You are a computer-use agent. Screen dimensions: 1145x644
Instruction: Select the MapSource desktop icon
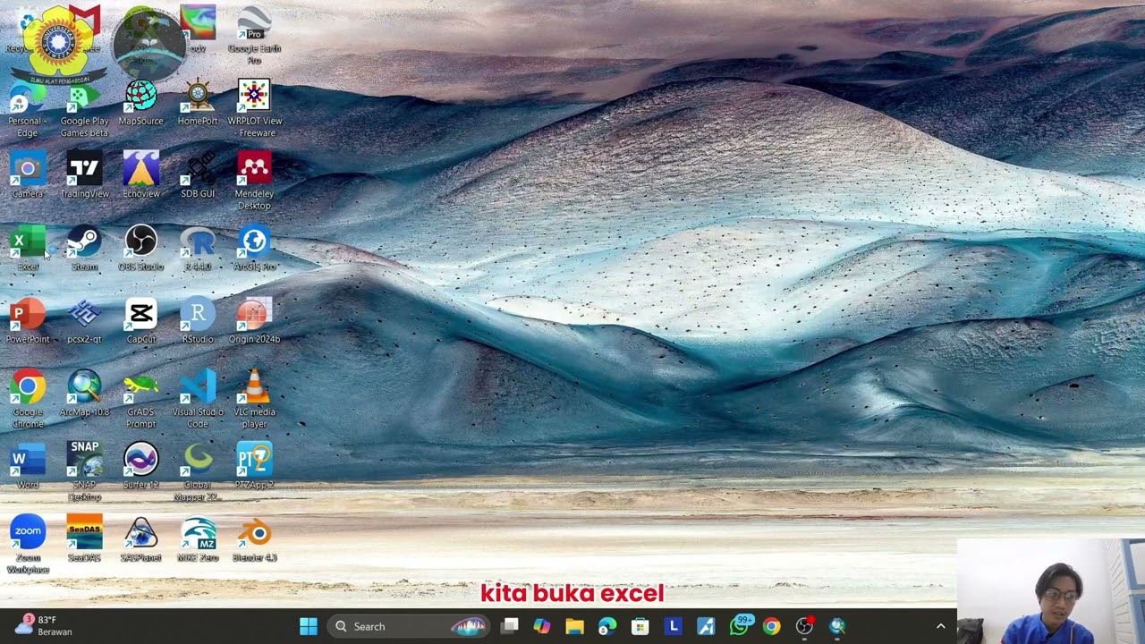click(x=140, y=103)
